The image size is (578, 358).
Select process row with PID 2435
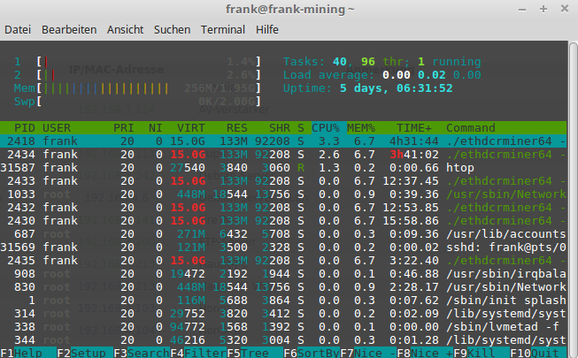click(x=283, y=261)
